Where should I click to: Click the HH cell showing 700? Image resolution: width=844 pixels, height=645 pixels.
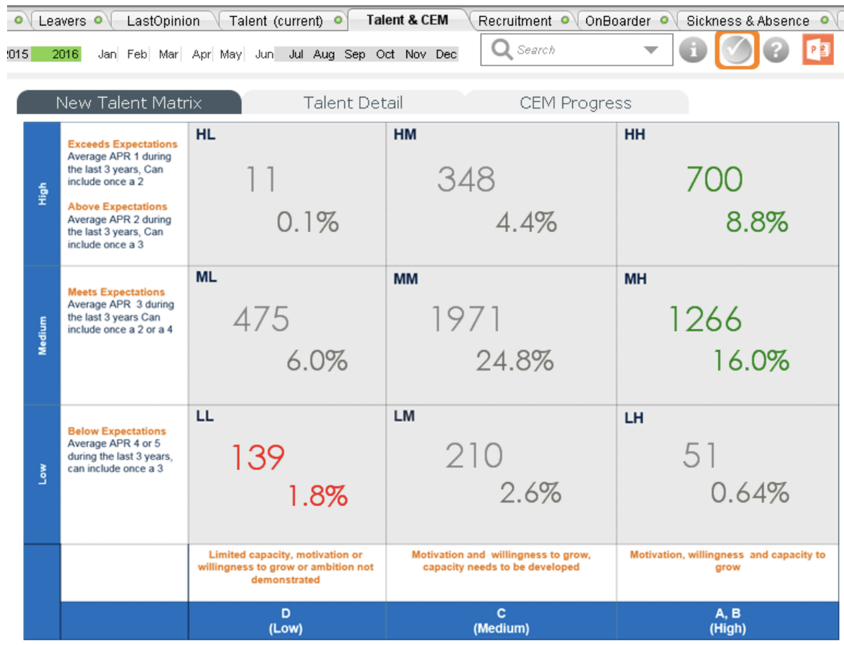point(714,180)
